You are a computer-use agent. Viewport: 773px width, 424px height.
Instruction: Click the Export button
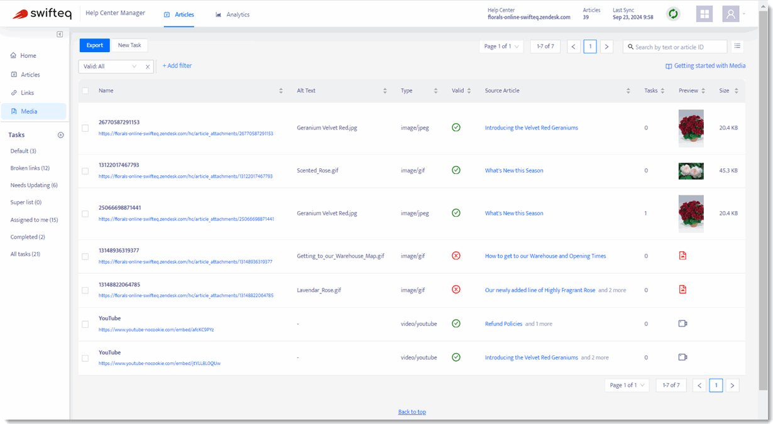(95, 45)
